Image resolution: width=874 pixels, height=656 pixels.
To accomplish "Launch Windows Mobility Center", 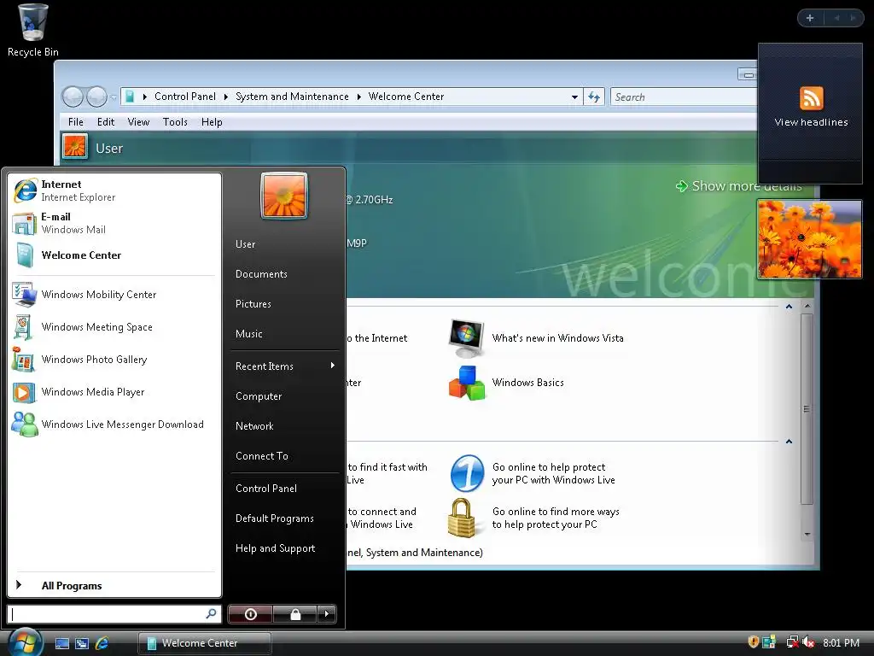I will (114, 295).
